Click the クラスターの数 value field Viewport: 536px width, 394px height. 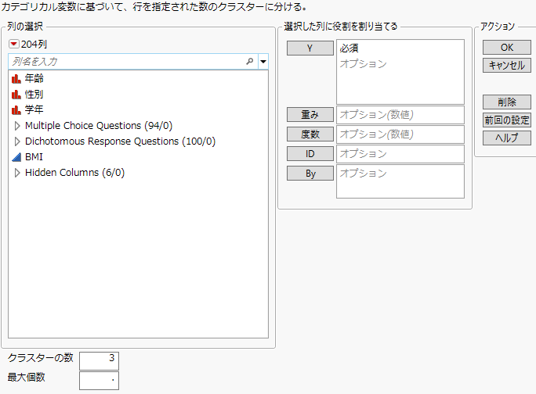click(x=100, y=361)
